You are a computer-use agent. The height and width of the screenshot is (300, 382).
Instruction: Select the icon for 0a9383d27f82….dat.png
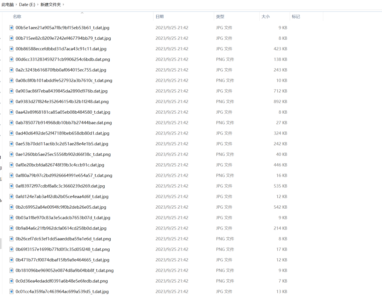tap(11, 101)
